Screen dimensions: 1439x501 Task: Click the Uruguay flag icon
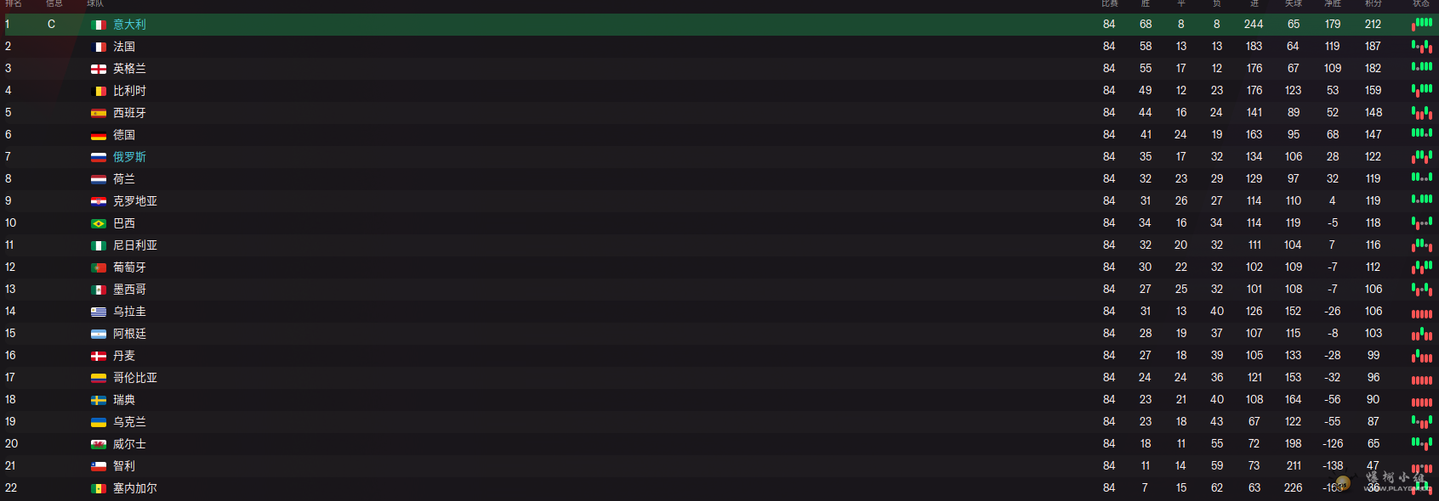pyautogui.click(x=99, y=312)
